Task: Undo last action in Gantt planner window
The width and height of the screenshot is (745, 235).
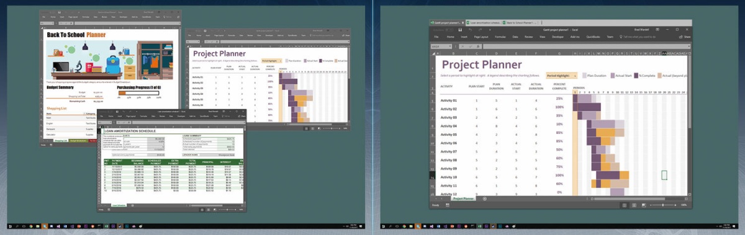Action: [x=470, y=30]
